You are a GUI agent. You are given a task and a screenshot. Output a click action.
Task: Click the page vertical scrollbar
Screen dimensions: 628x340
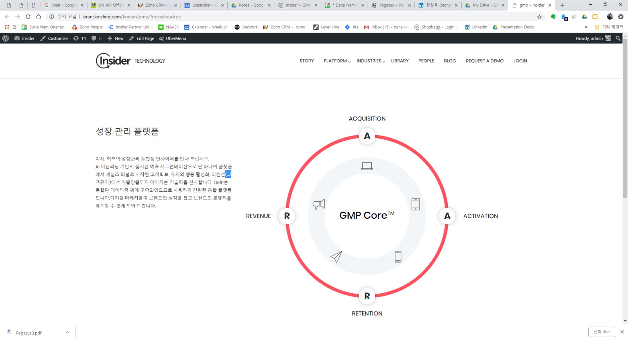pyautogui.click(x=625, y=157)
